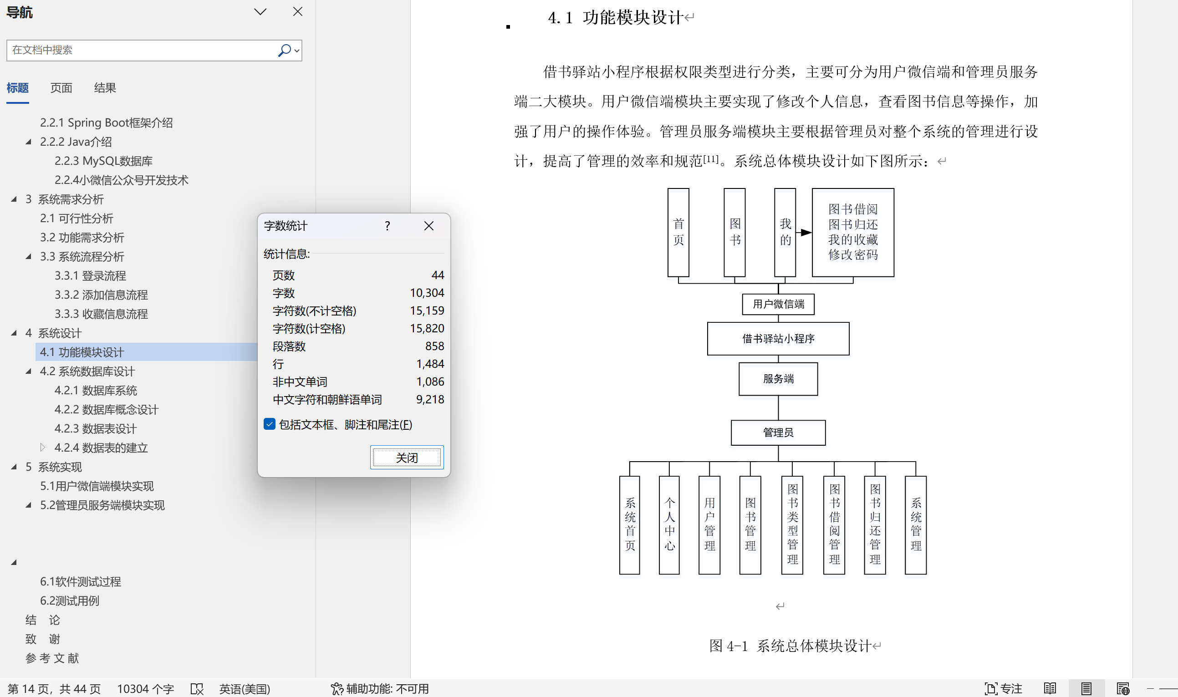Image resolution: width=1178 pixels, height=697 pixels.
Task: Switch to the 页面 tab
Action: pos(61,88)
